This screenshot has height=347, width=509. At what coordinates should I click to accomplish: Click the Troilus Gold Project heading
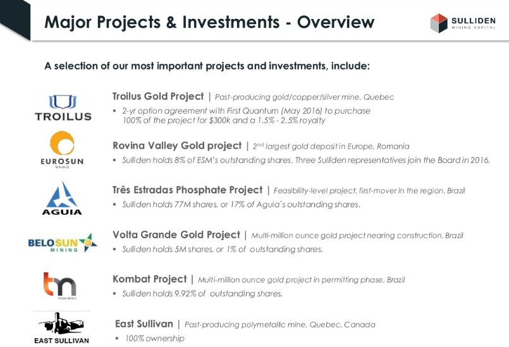pos(158,97)
